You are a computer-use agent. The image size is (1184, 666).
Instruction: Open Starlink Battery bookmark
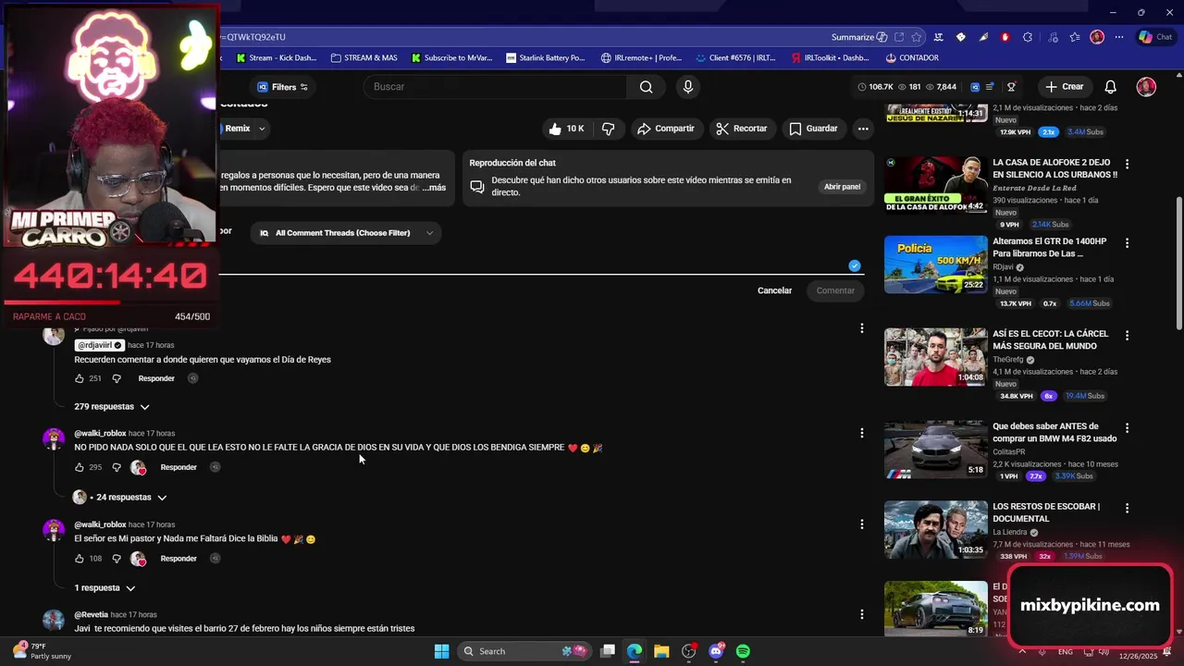tap(546, 57)
